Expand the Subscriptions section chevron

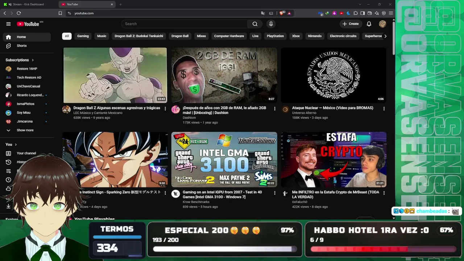[33, 60]
